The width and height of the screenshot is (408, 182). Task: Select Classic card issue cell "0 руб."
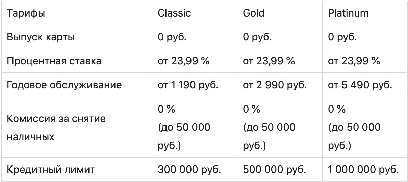(172, 37)
